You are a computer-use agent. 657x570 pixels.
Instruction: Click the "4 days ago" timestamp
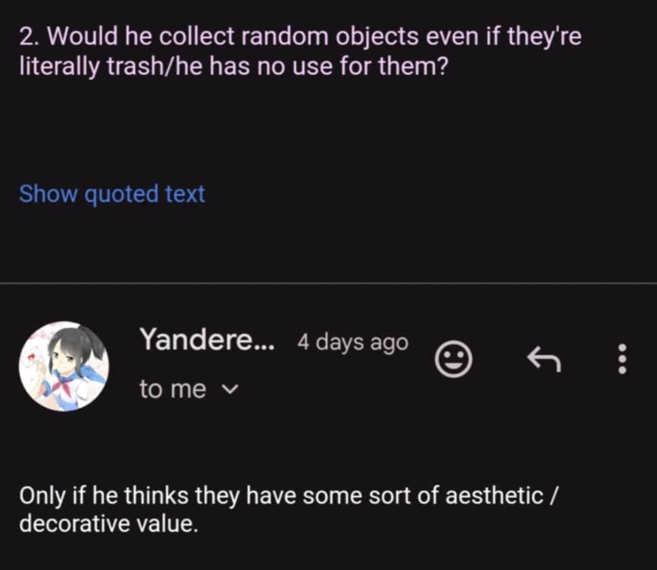352,341
